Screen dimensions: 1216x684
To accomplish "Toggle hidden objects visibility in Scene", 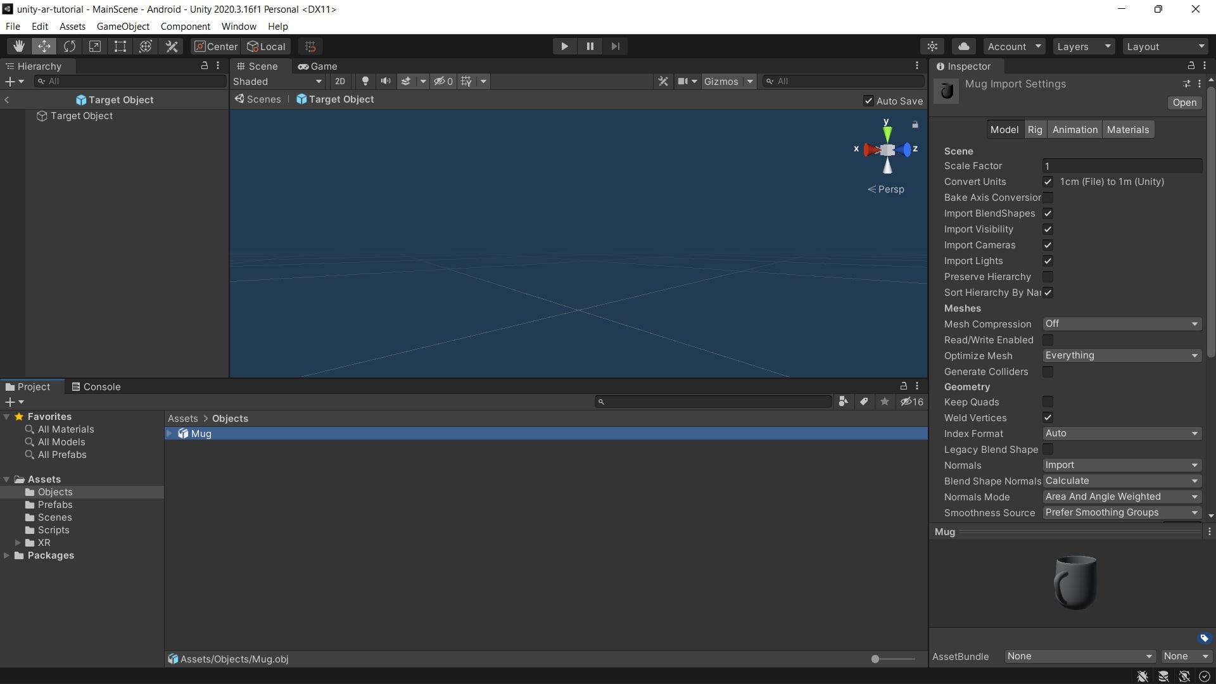I will [x=443, y=81].
